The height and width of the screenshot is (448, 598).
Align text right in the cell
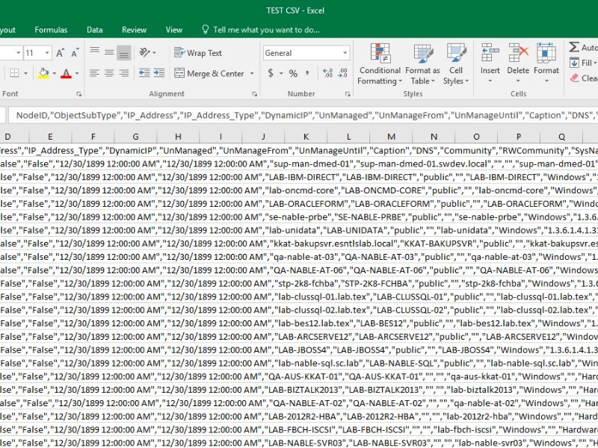(x=124, y=73)
